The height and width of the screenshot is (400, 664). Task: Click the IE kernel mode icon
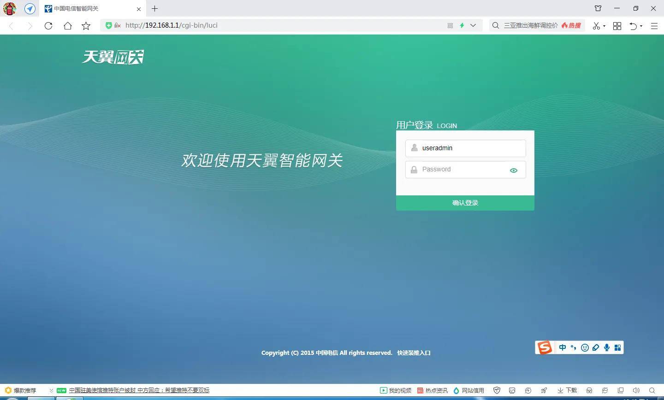point(605,390)
